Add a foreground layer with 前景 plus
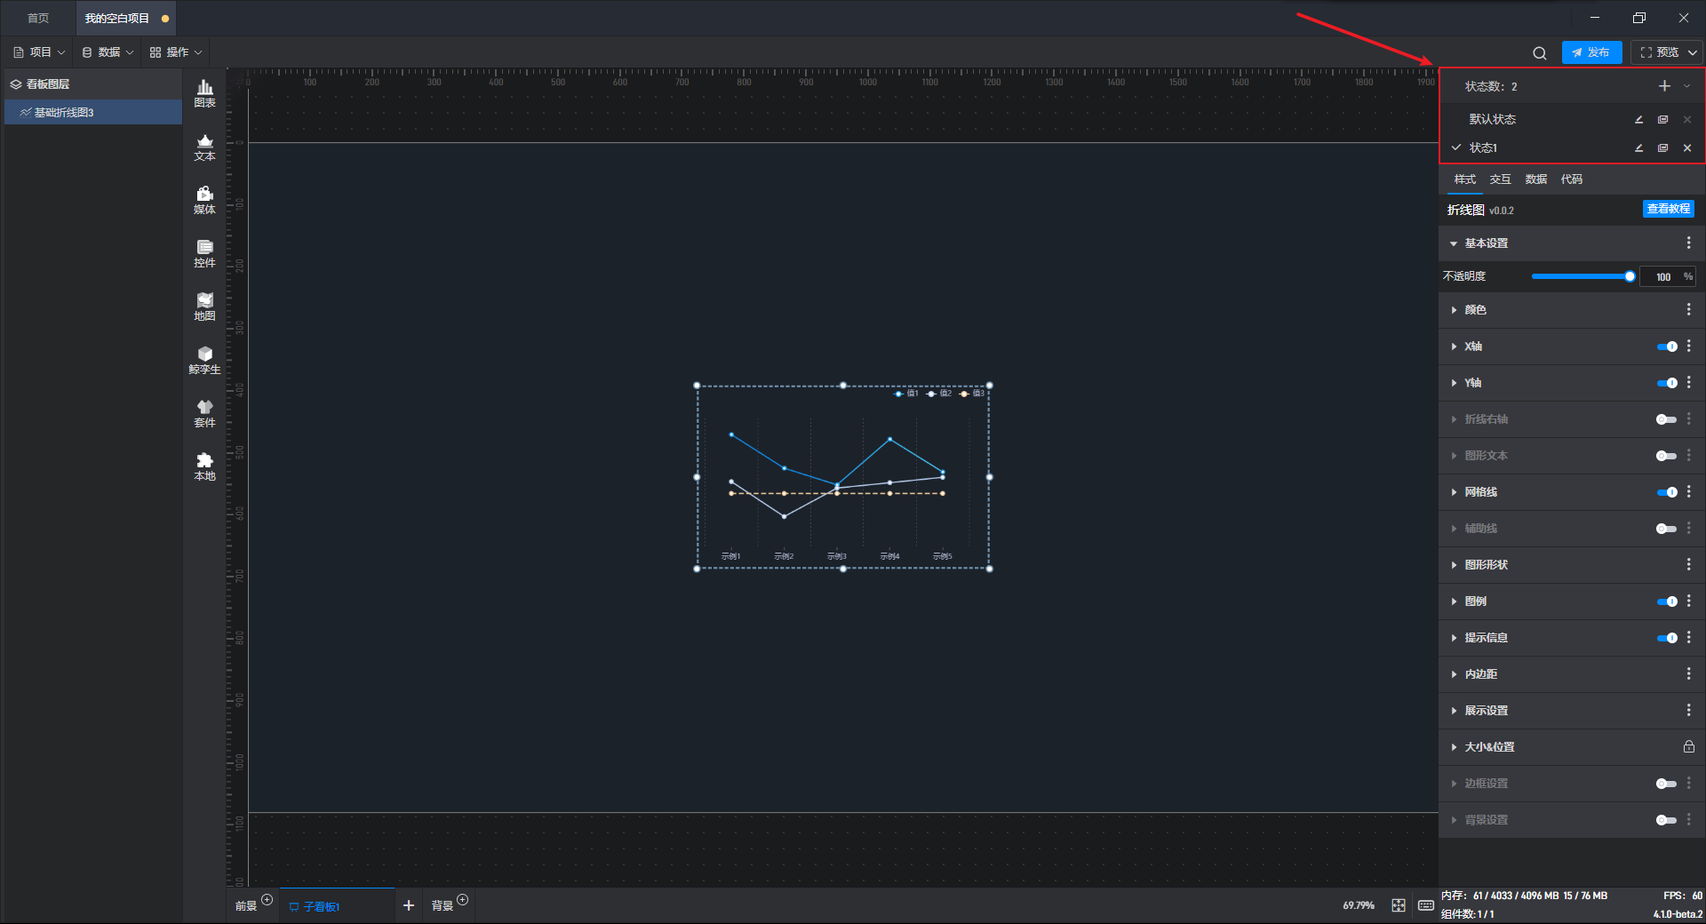The width and height of the screenshot is (1706, 924). click(x=267, y=900)
